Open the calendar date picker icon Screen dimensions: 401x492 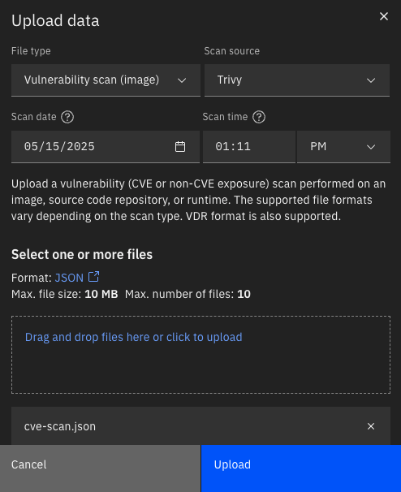(180, 146)
